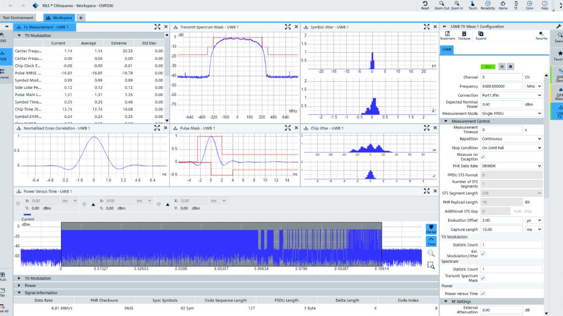Toggle the Ext. Modulation/Jitter checkbox

coord(483,253)
